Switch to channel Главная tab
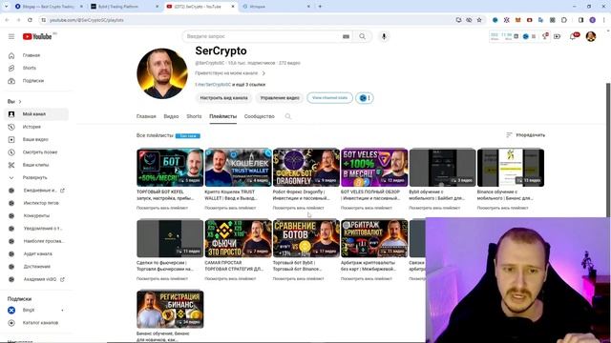Viewport: 611px width, 343px height. click(x=146, y=116)
